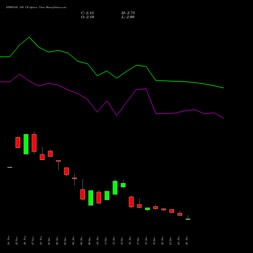Click the 17 Dec date label

click(x=138, y=241)
